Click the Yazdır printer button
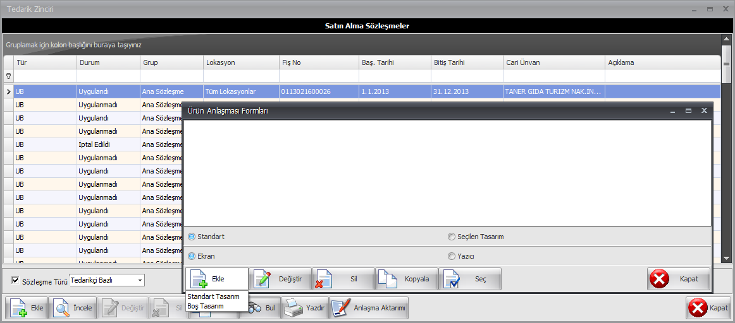The width and height of the screenshot is (735, 323). pyautogui.click(x=304, y=308)
